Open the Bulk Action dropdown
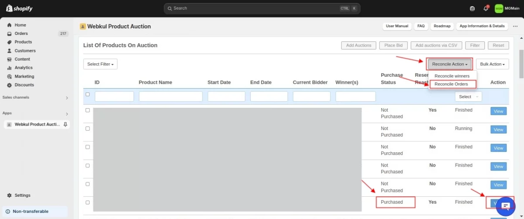The height and width of the screenshot is (219, 524). pyautogui.click(x=493, y=64)
